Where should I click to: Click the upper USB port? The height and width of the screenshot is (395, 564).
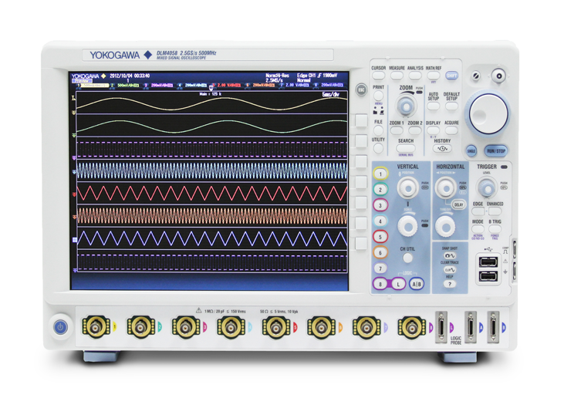[488, 262]
